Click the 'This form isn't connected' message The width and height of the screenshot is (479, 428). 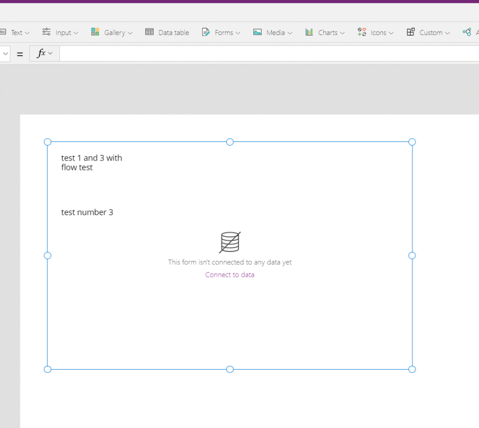[230, 262]
